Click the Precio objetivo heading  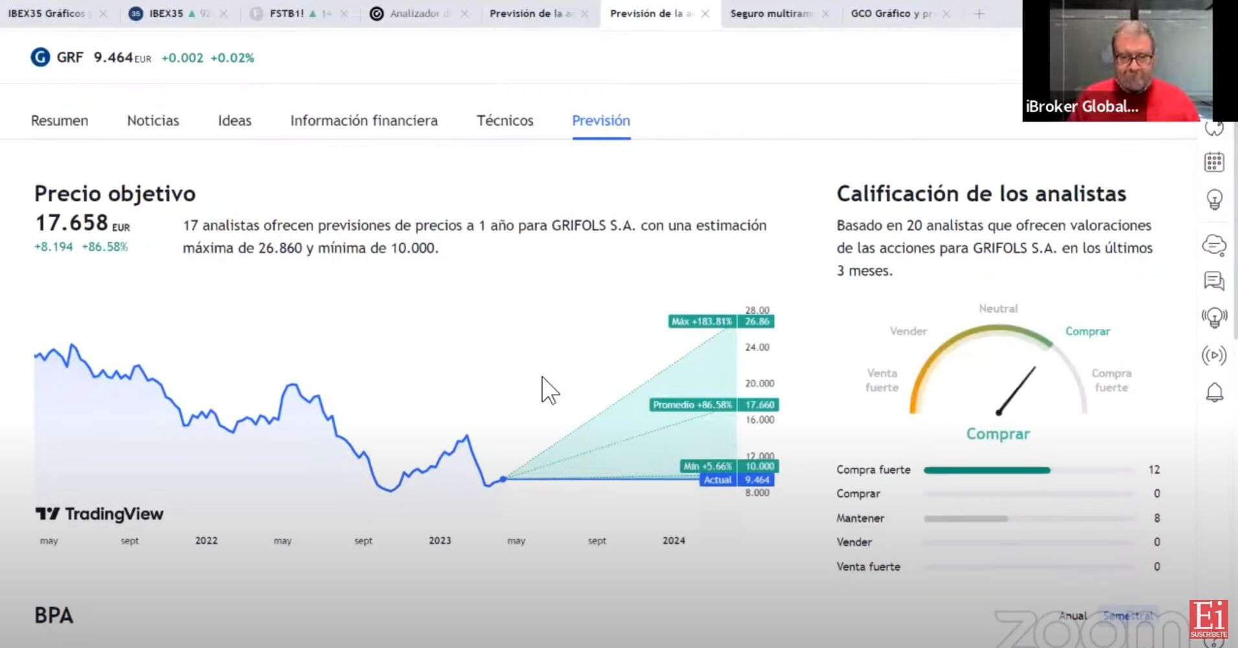[x=115, y=194]
